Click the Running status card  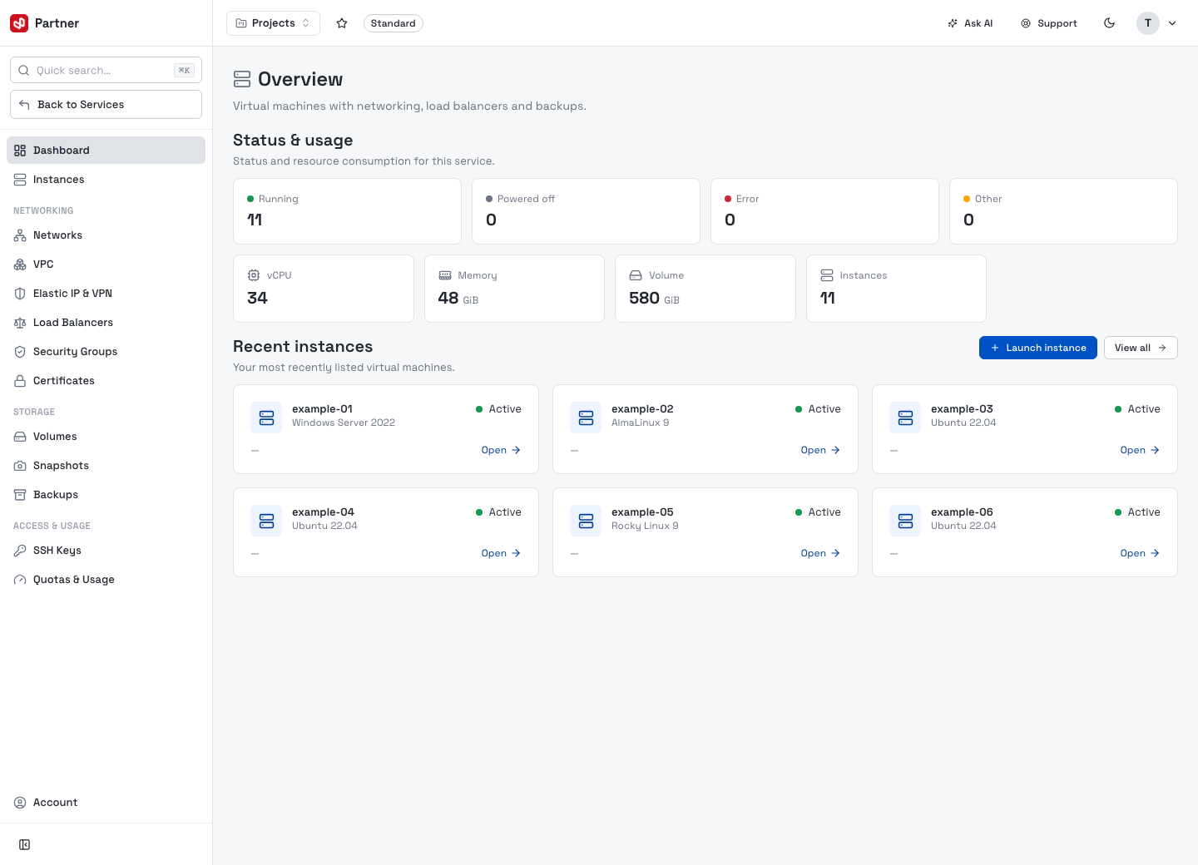[347, 211]
